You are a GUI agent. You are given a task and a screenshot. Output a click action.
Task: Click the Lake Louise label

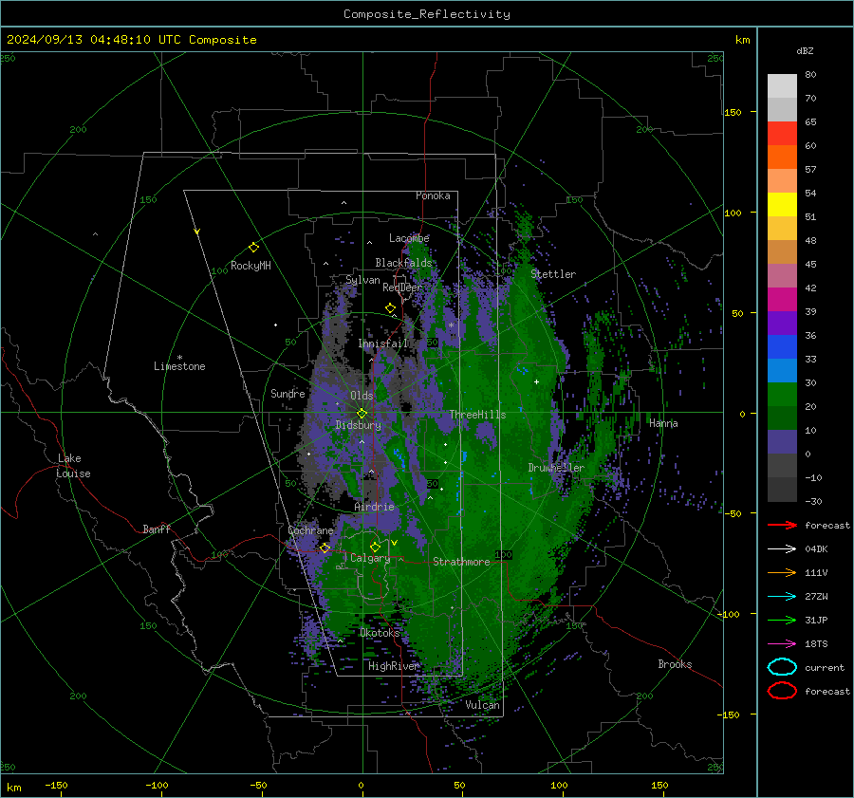tap(73, 466)
